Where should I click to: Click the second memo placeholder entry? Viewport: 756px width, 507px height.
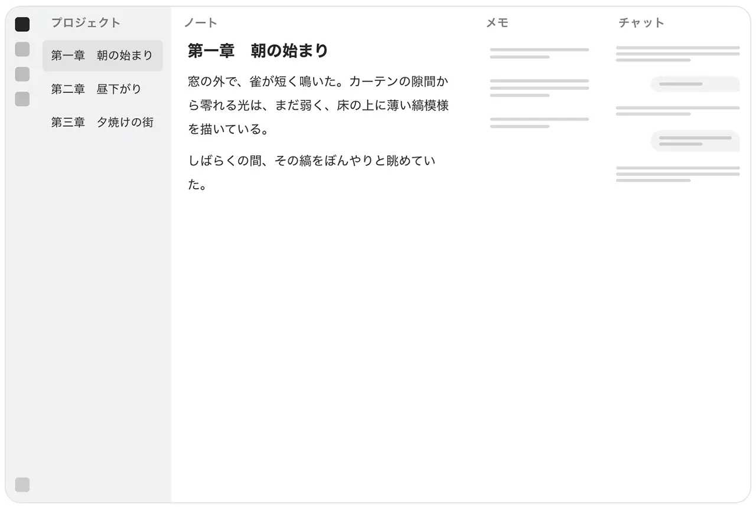(539, 88)
